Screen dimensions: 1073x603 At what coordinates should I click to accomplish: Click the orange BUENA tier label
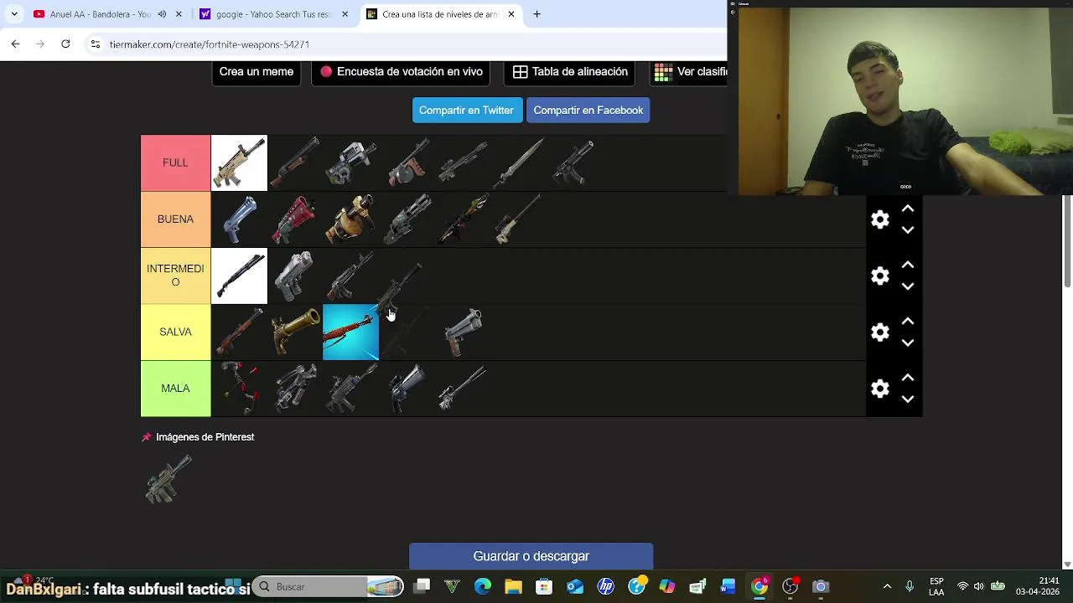(x=175, y=219)
